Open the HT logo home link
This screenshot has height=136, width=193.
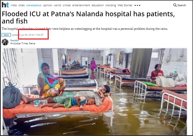[x=5, y=5]
